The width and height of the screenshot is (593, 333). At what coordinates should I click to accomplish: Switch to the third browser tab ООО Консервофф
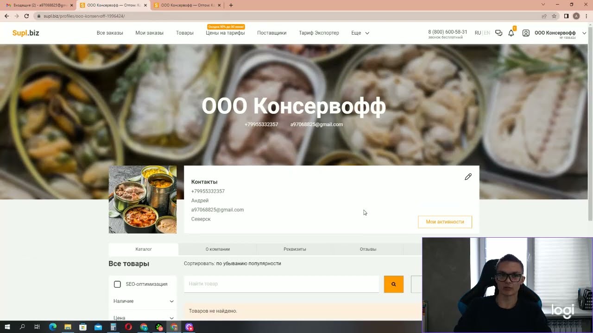coord(188,5)
